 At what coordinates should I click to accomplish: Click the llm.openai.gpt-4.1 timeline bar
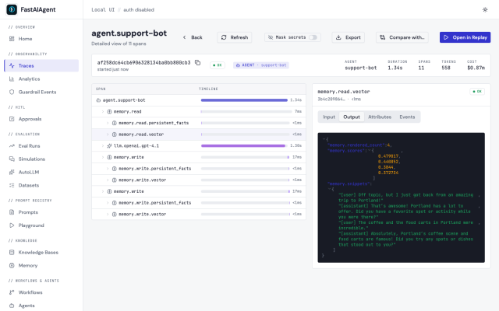click(x=243, y=146)
